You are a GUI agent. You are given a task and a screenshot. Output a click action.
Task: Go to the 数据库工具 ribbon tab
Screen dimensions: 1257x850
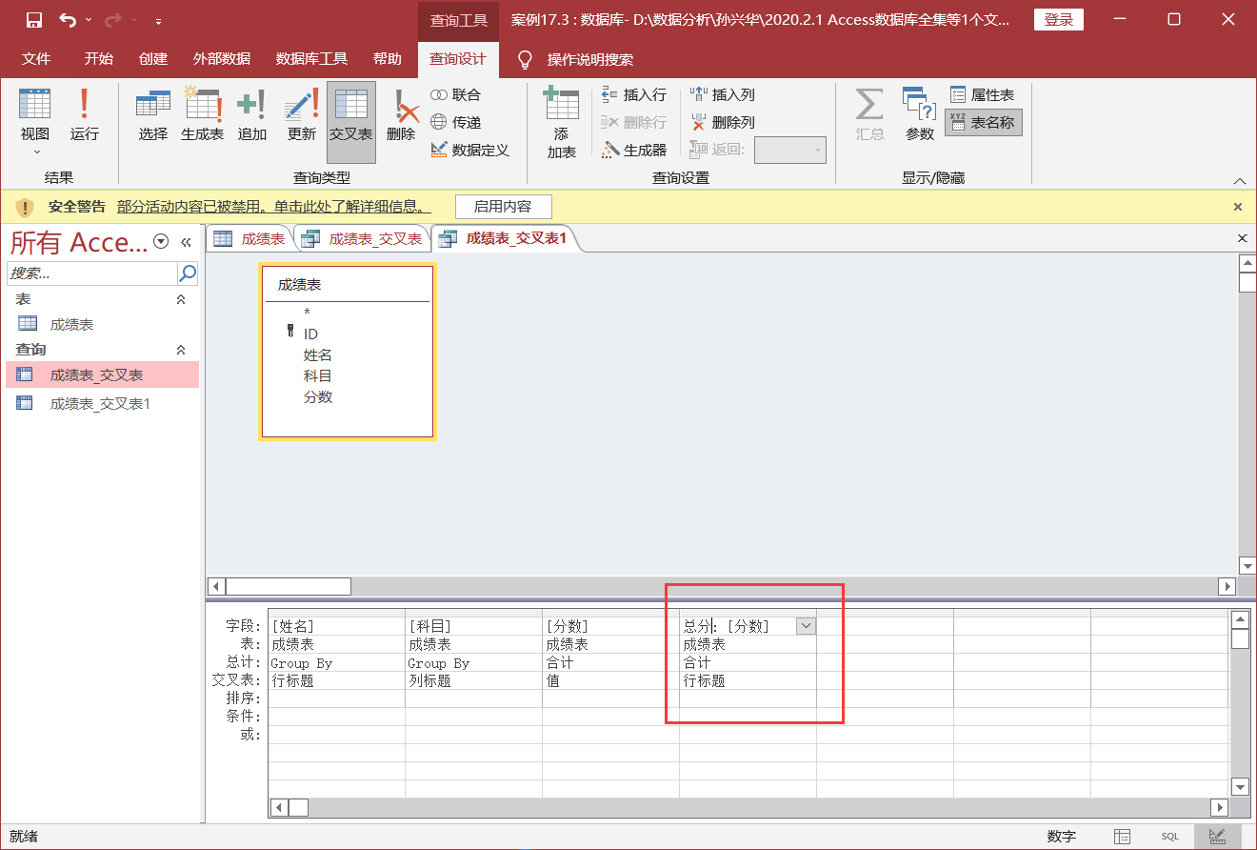(311, 59)
